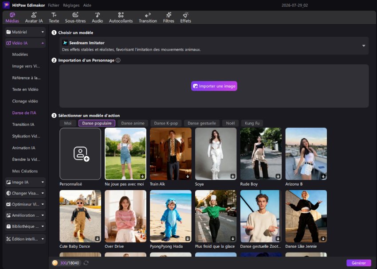Select the Soya dance thumbnail
The width and height of the screenshot is (377, 269).
[x=216, y=154]
